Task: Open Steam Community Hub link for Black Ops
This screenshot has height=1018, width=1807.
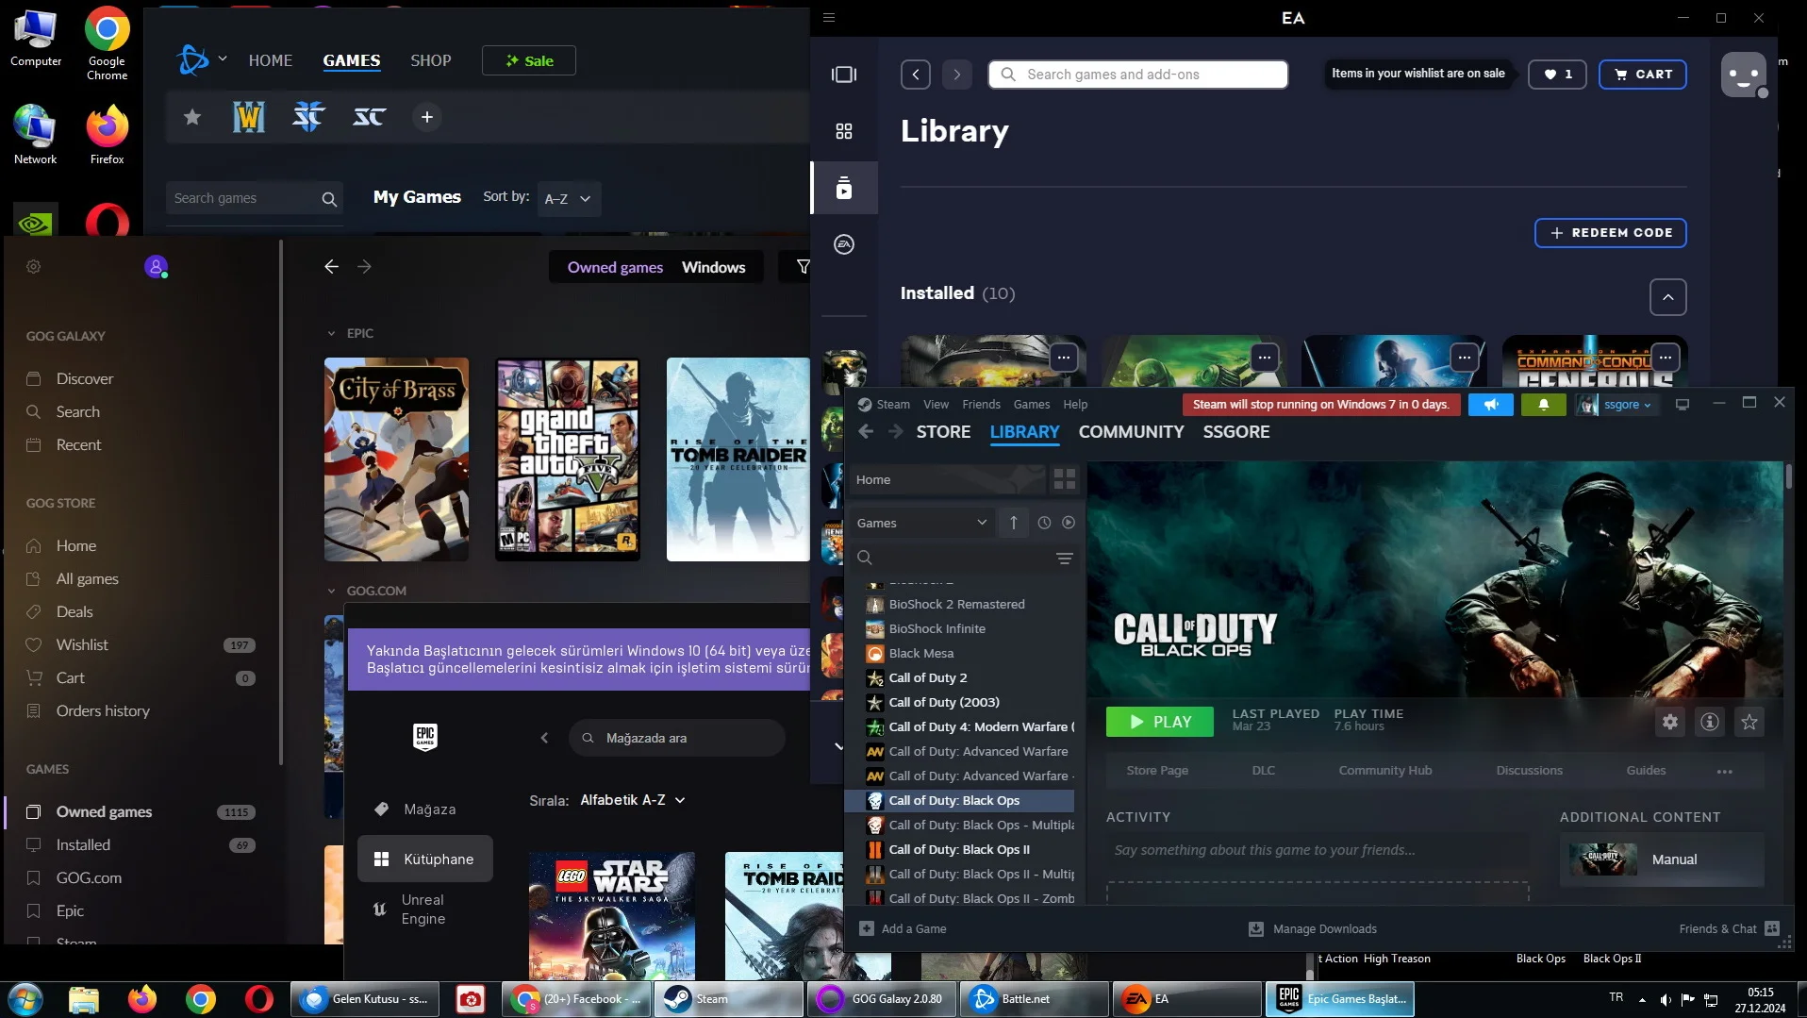Action: pyautogui.click(x=1385, y=771)
